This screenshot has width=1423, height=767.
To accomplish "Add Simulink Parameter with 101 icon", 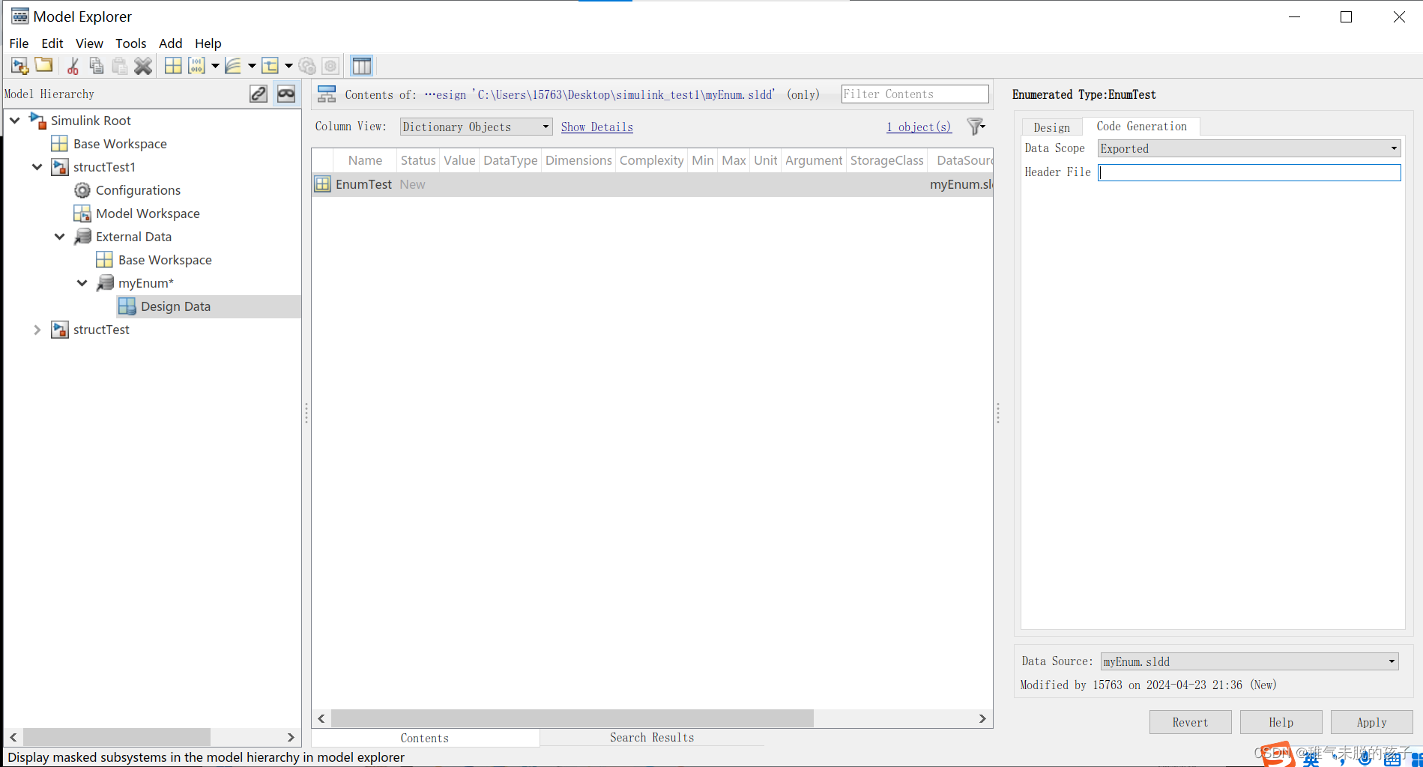I will [196, 66].
